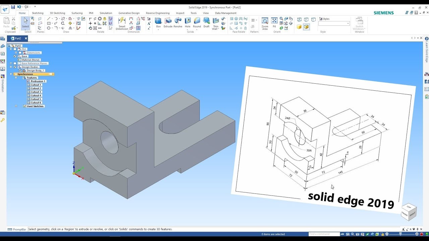The image size is (429, 241).
Task: Switch to the Simulation ribbon tab
Action: click(x=106, y=13)
